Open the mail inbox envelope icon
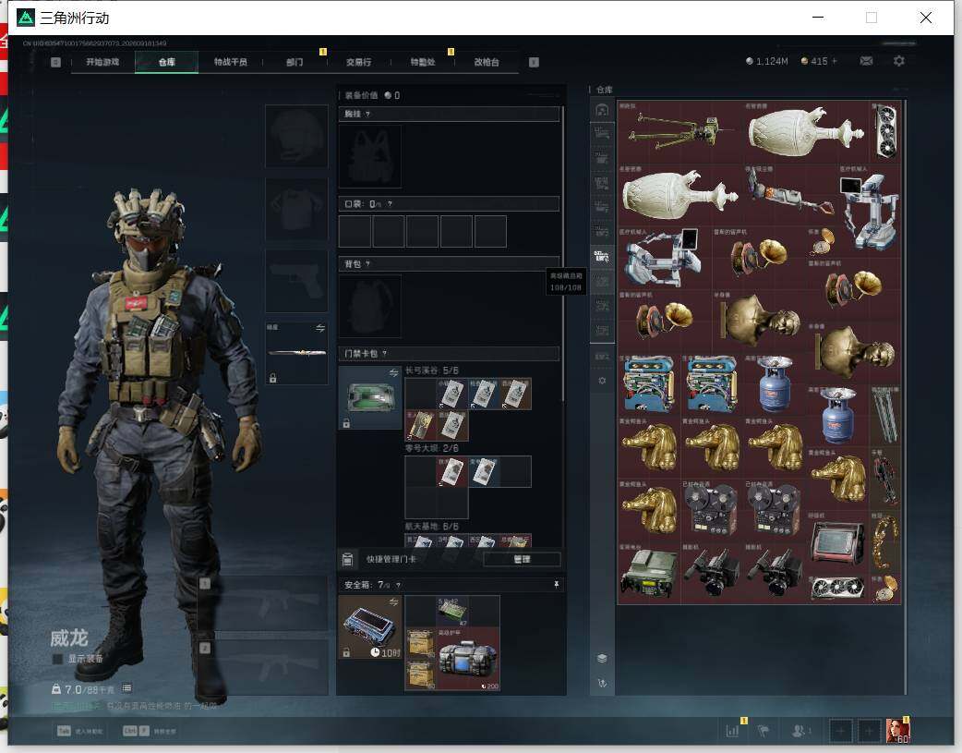Viewport: 962px width, 753px height. [866, 61]
